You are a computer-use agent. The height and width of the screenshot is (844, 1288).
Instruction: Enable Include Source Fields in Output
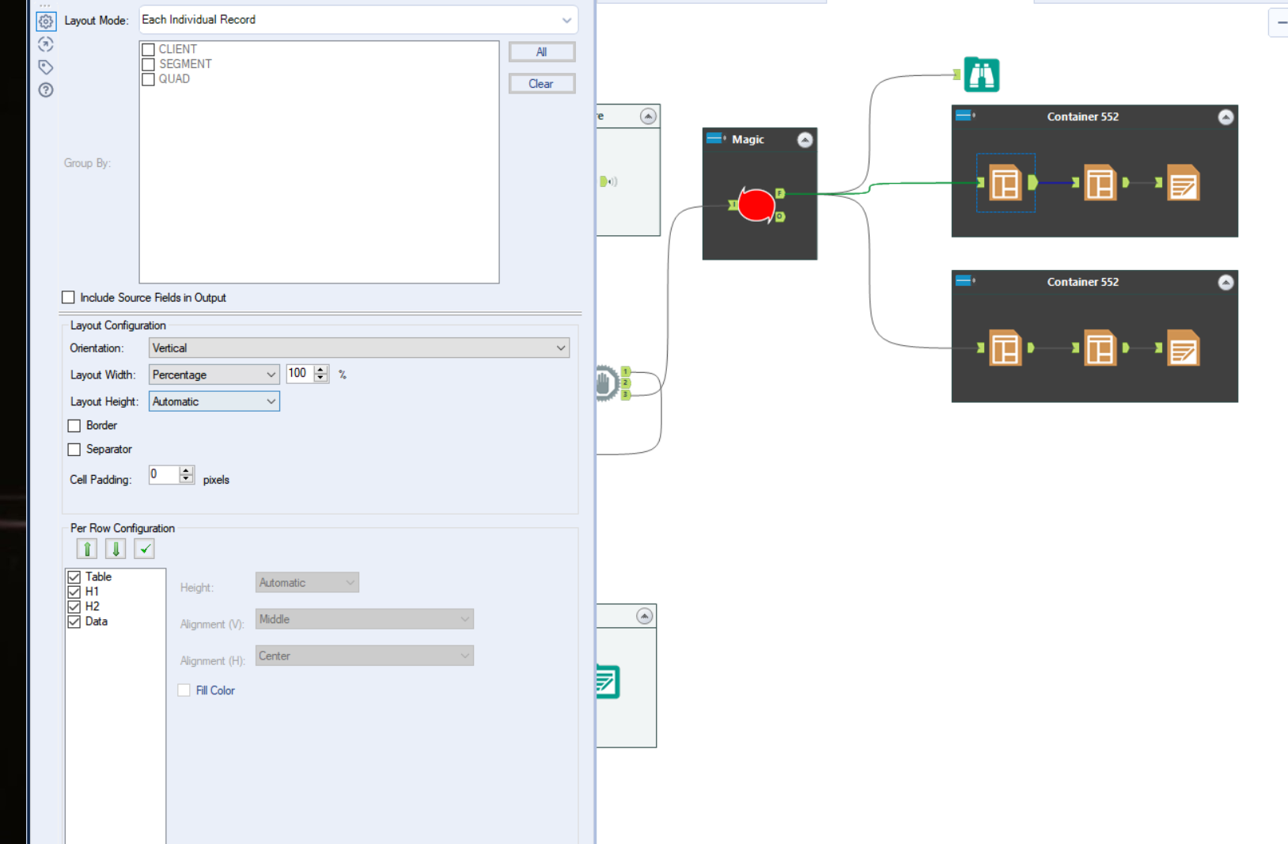pyautogui.click(x=68, y=297)
